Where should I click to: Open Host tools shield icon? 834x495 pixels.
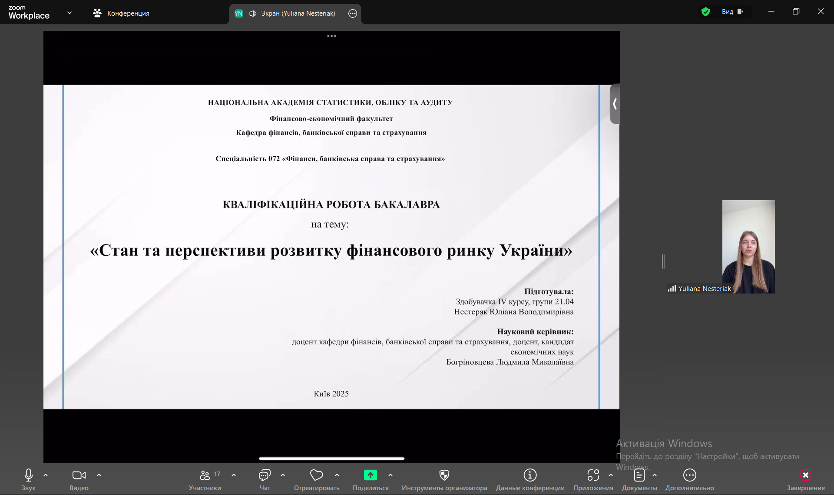444,475
